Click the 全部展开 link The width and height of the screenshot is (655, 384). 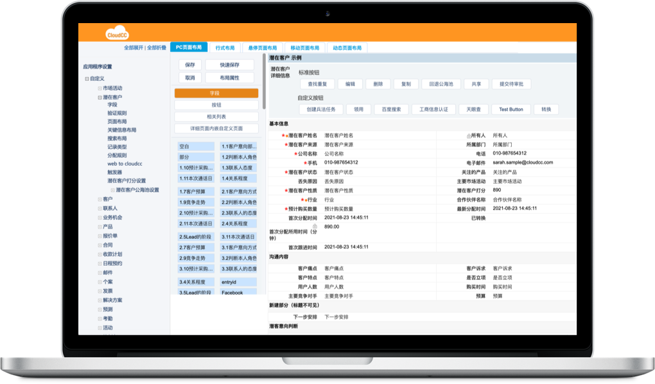click(134, 48)
